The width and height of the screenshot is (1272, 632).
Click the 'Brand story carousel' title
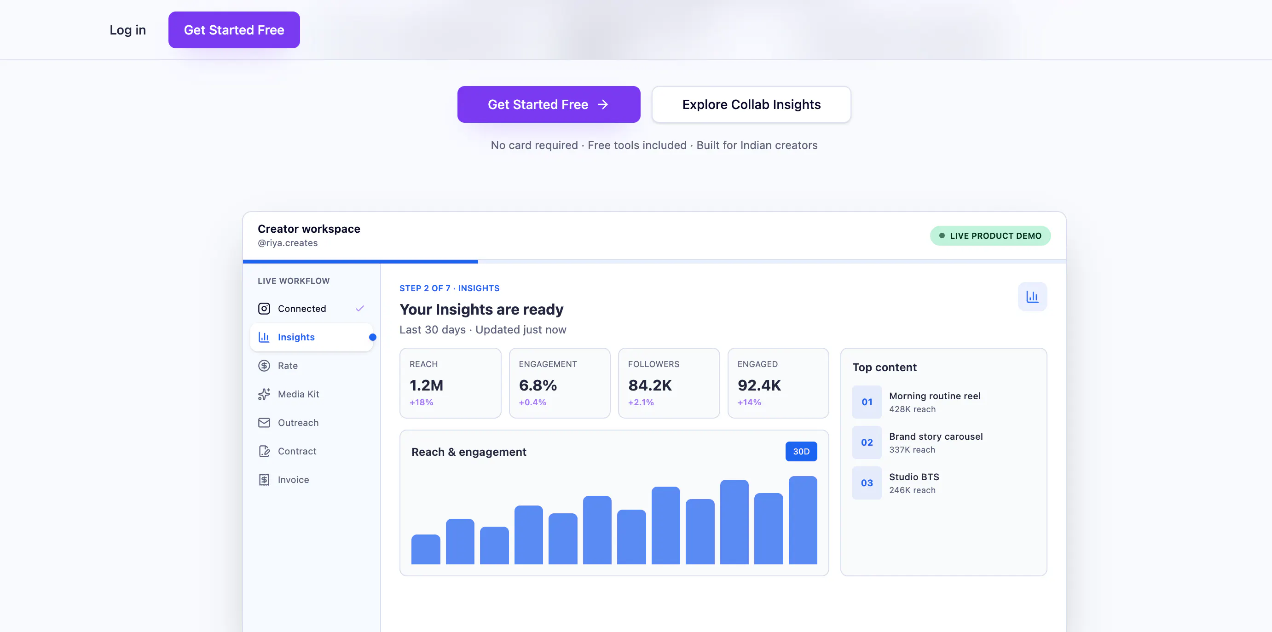tap(936, 437)
